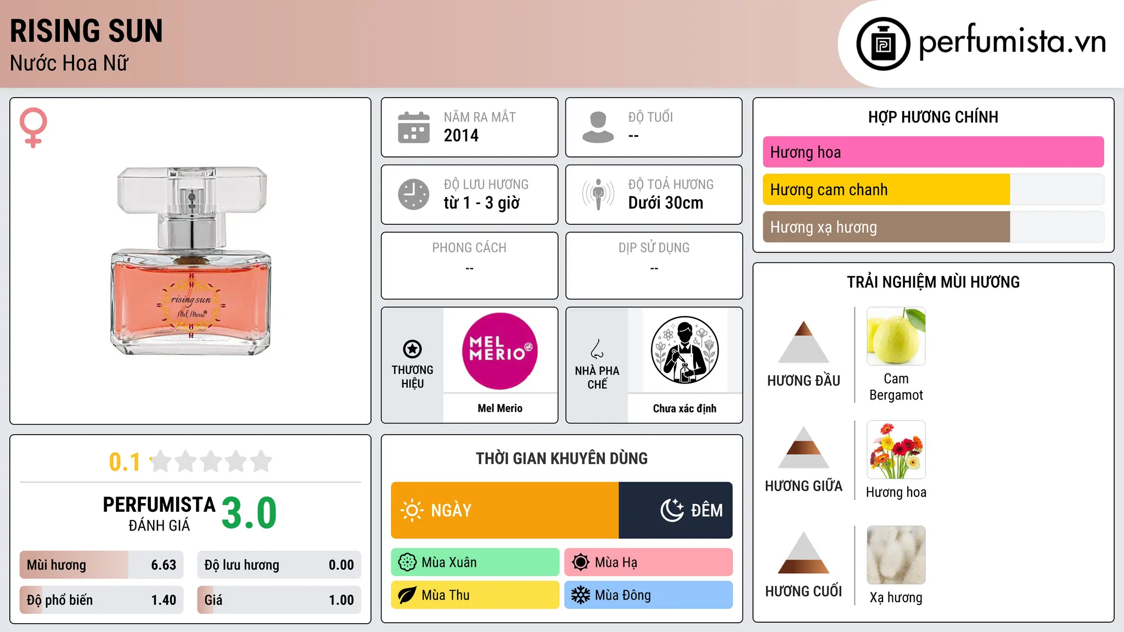Click the snowflake icon for Mùa Đông
The width and height of the screenshot is (1124, 632).
tap(581, 595)
